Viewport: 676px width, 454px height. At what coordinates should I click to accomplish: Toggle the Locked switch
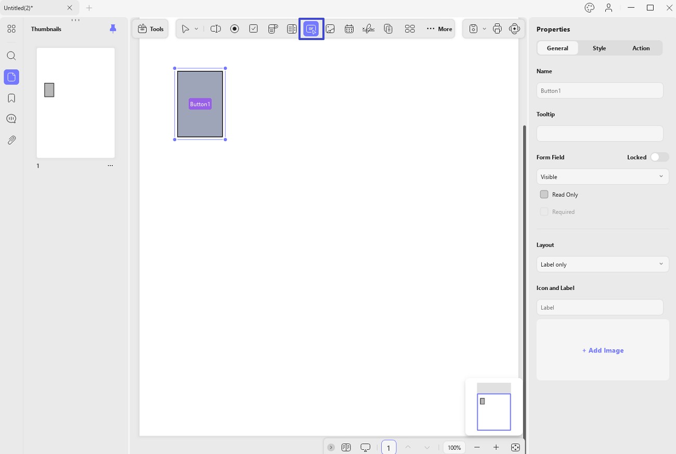pyautogui.click(x=659, y=157)
